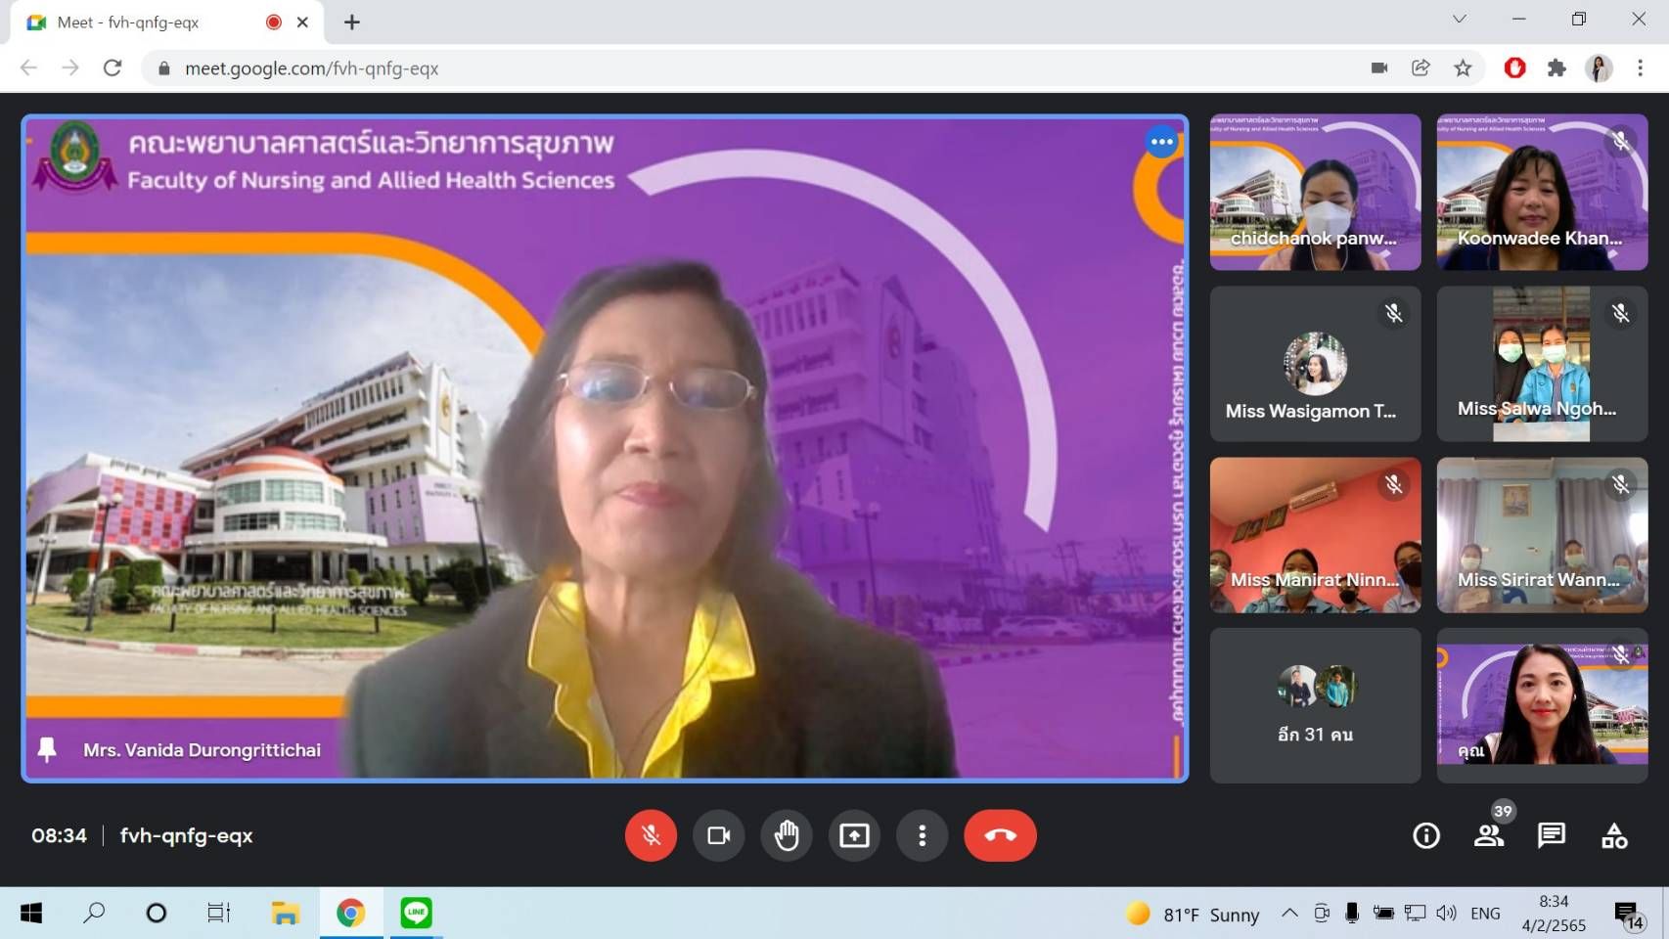Open the options on the pinned speaker tile
This screenshot has width=1669, height=939.
[1161, 142]
